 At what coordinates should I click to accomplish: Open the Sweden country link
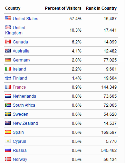pyautogui.click(x=20, y=114)
